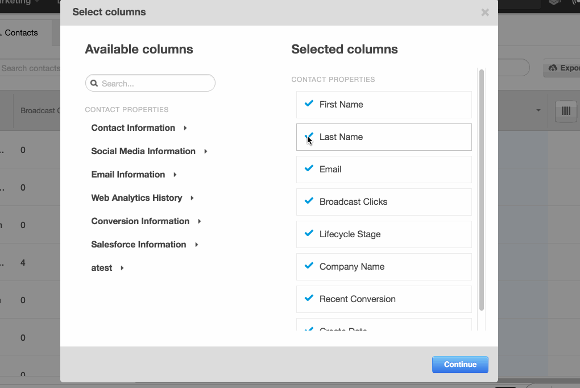Expand Web Analytics History category
580x388 pixels.
(142, 198)
